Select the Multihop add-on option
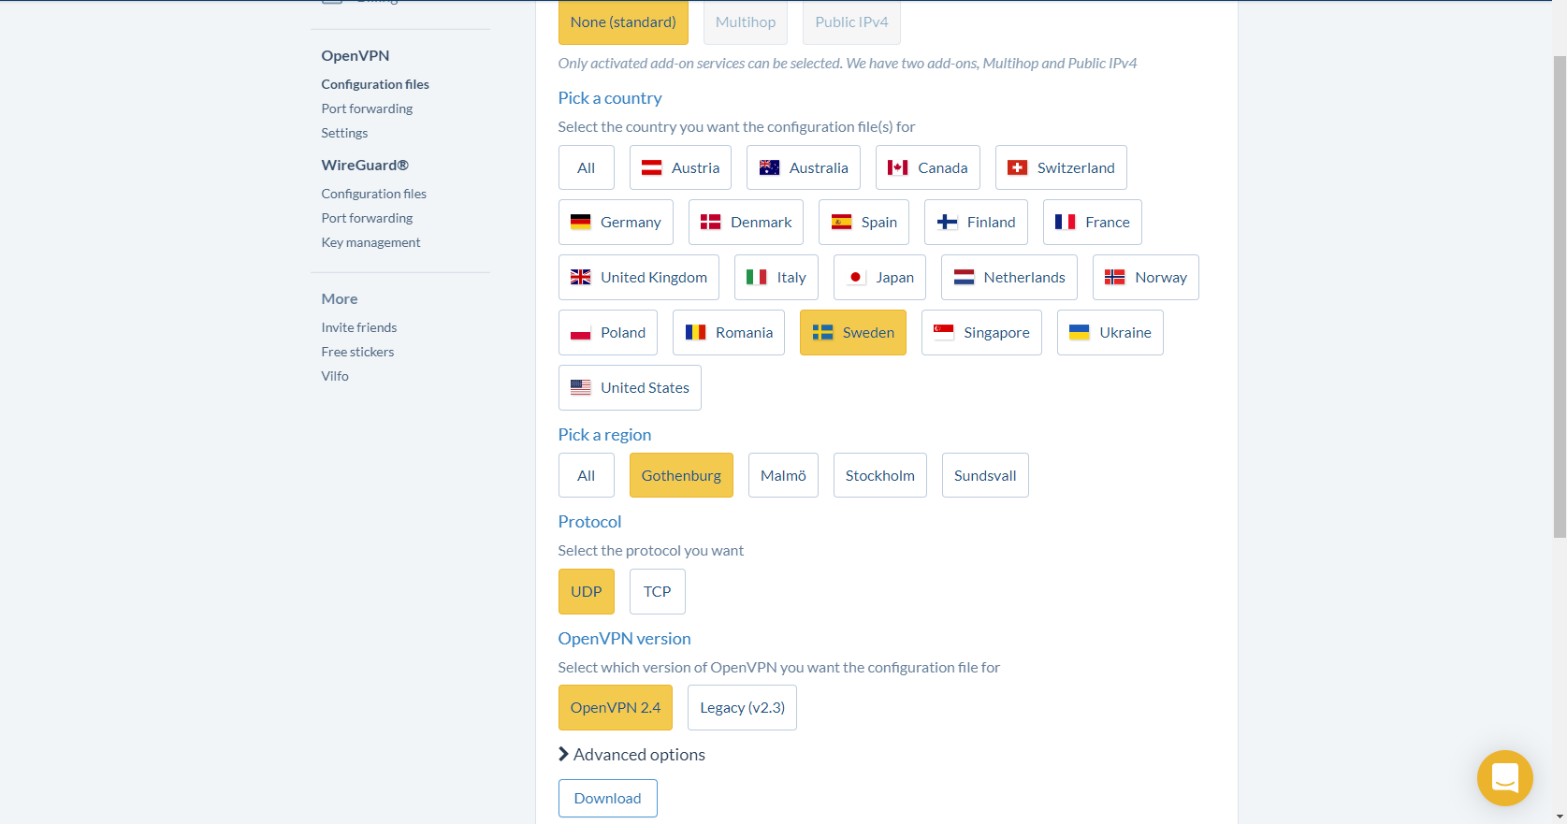Viewport: 1567px width, 824px height. coord(746,22)
